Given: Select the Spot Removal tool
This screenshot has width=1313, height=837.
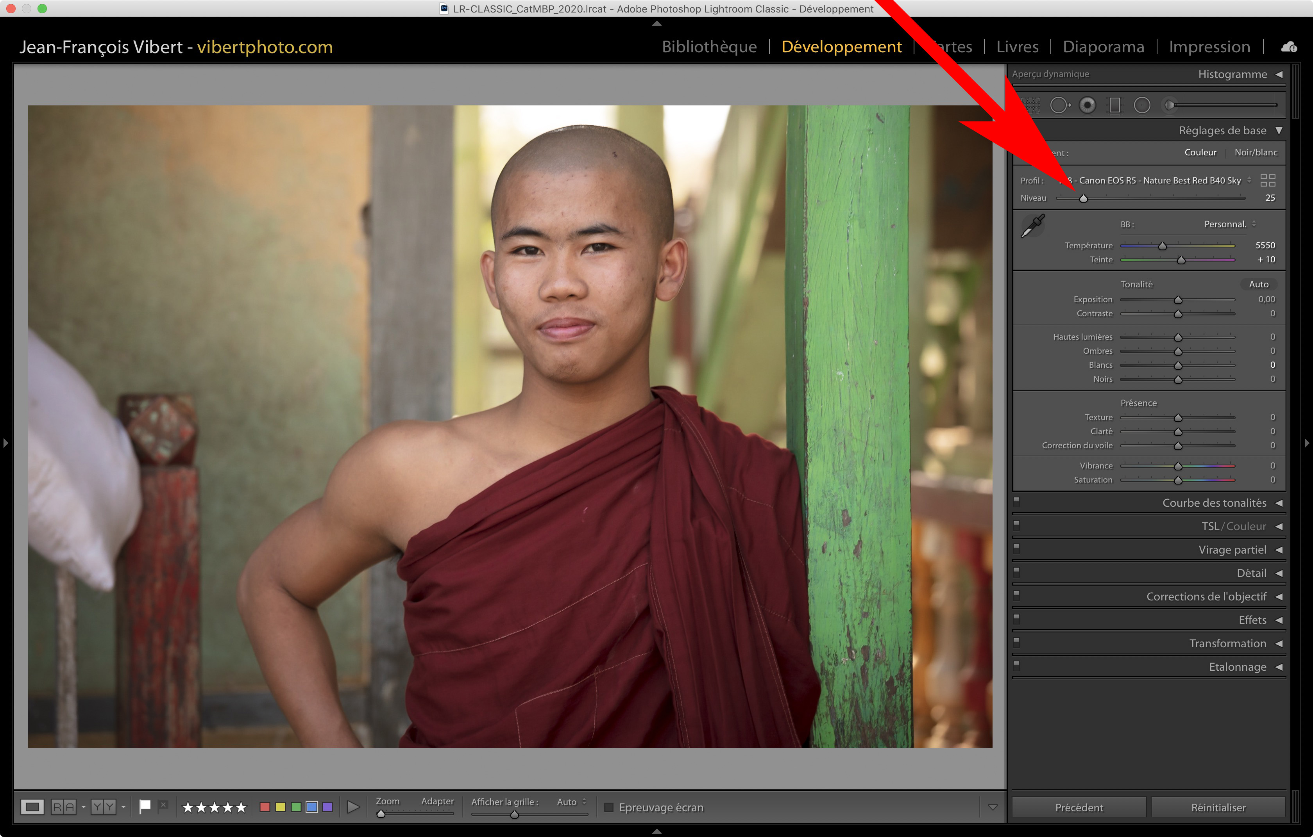Looking at the screenshot, I should point(1059,105).
